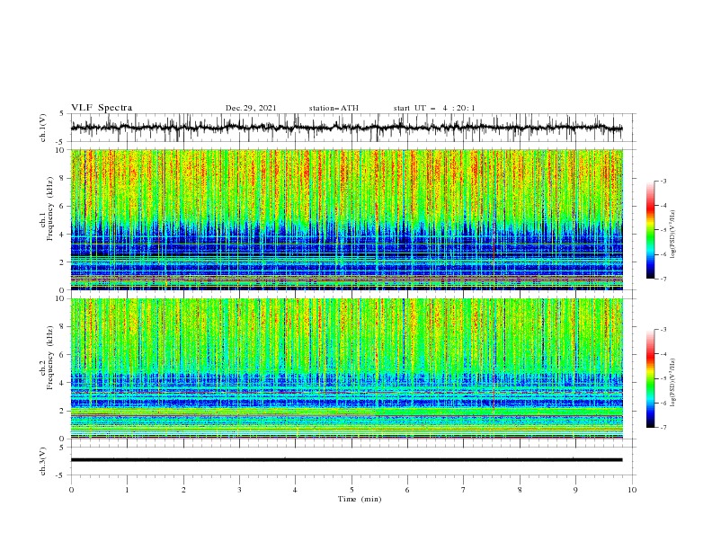
Task: Click the ch.2 color bar "log(PSD)(V²/Hz)" label
Action: coord(674,382)
